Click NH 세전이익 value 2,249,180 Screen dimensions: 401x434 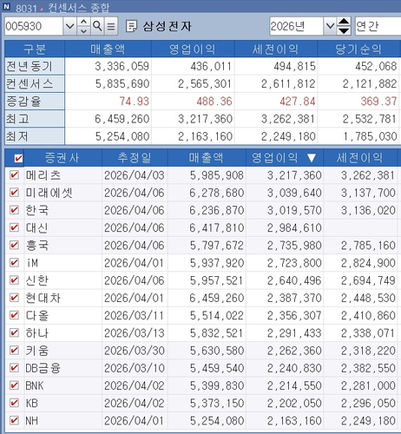coord(368,421)
